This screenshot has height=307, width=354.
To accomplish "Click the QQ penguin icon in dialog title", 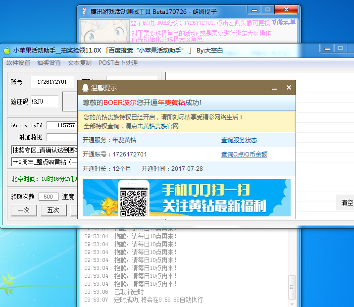I will 85,88.
